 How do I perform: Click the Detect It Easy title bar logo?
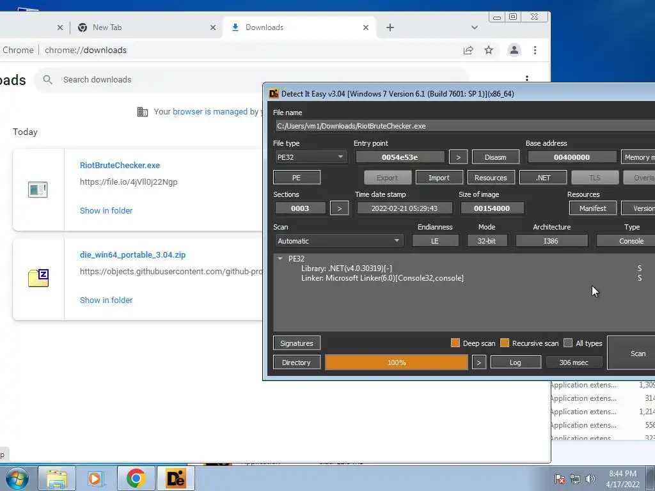(274, 93)
